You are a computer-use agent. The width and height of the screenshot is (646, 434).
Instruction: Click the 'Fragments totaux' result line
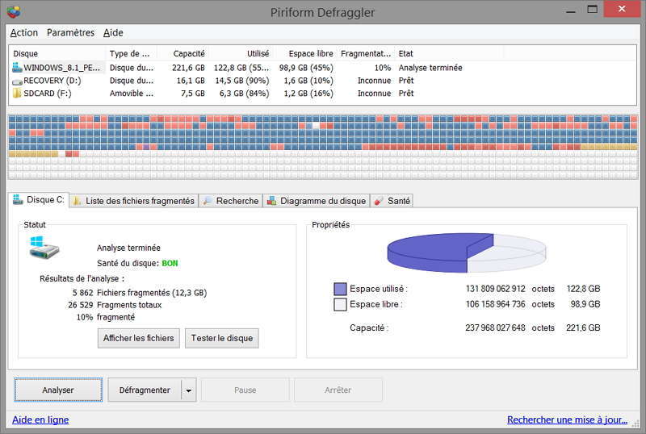coord(129,305)
